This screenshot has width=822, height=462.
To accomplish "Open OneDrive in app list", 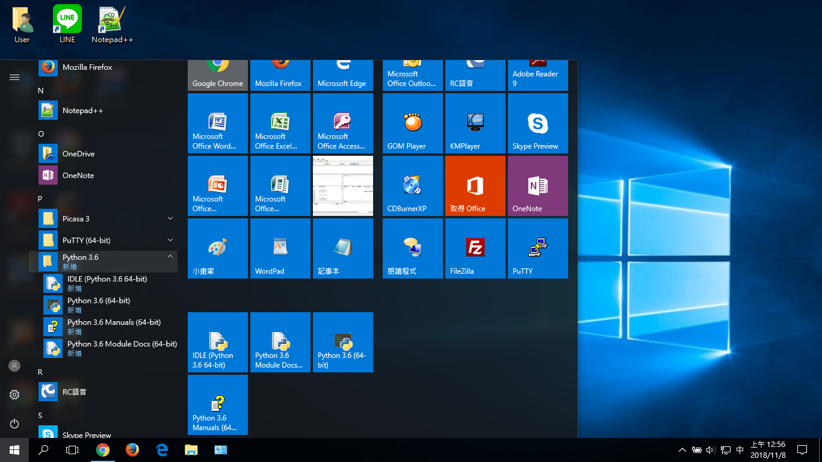I will pos(104,153).
